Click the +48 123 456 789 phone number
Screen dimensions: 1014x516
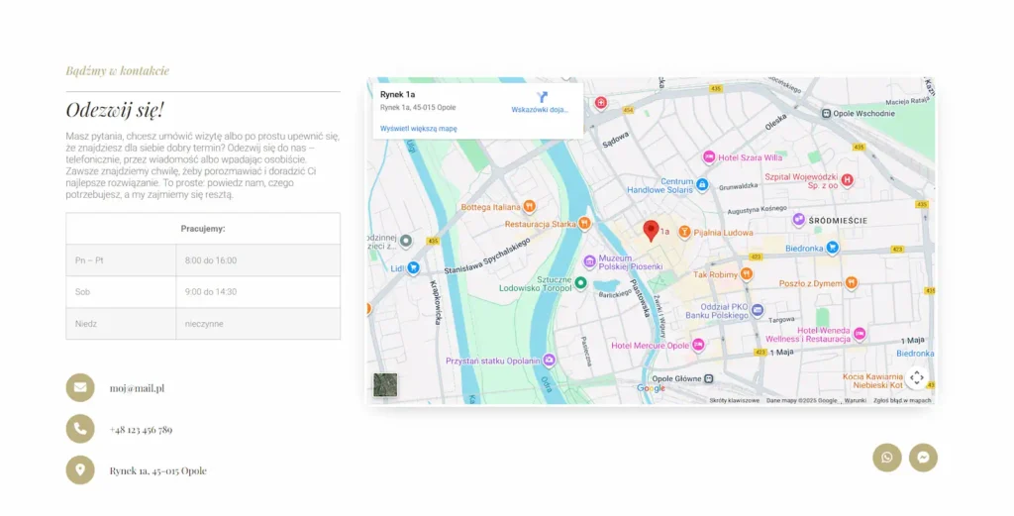[141, 430]
